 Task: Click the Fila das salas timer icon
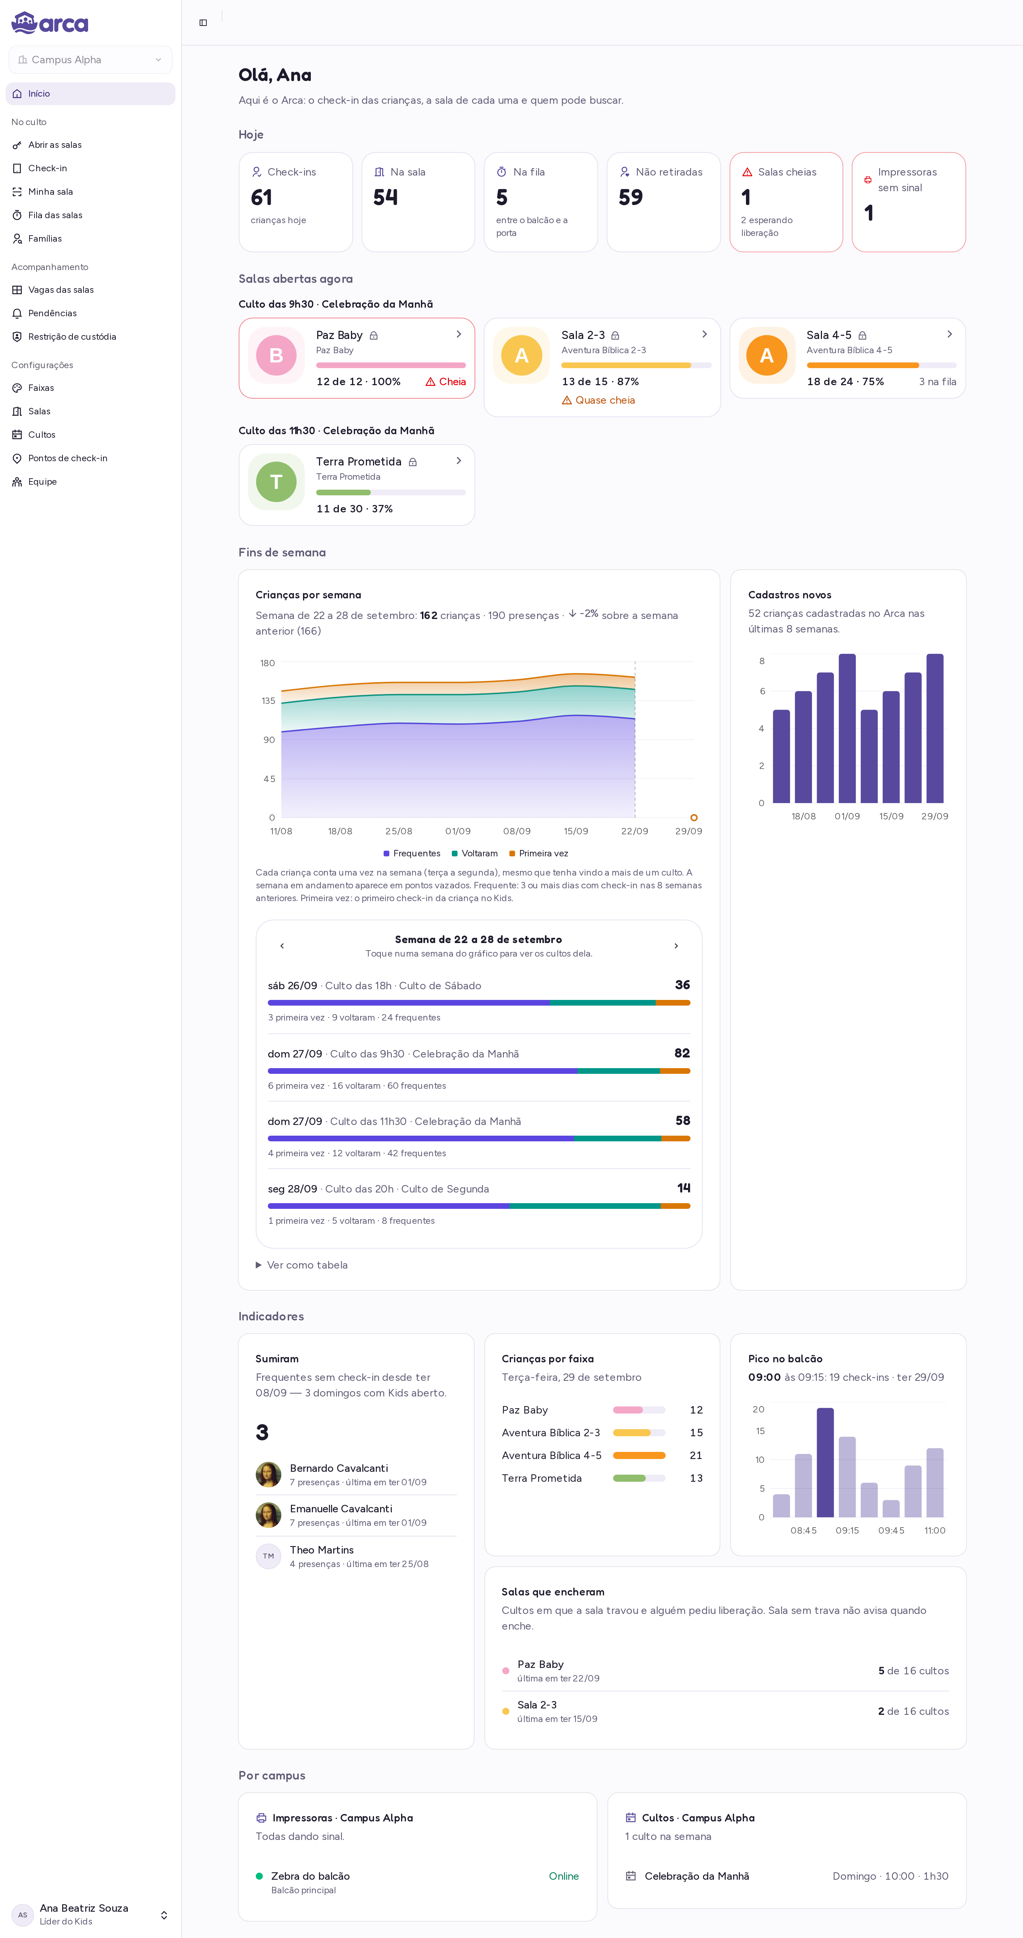click(x=17, y=215)
